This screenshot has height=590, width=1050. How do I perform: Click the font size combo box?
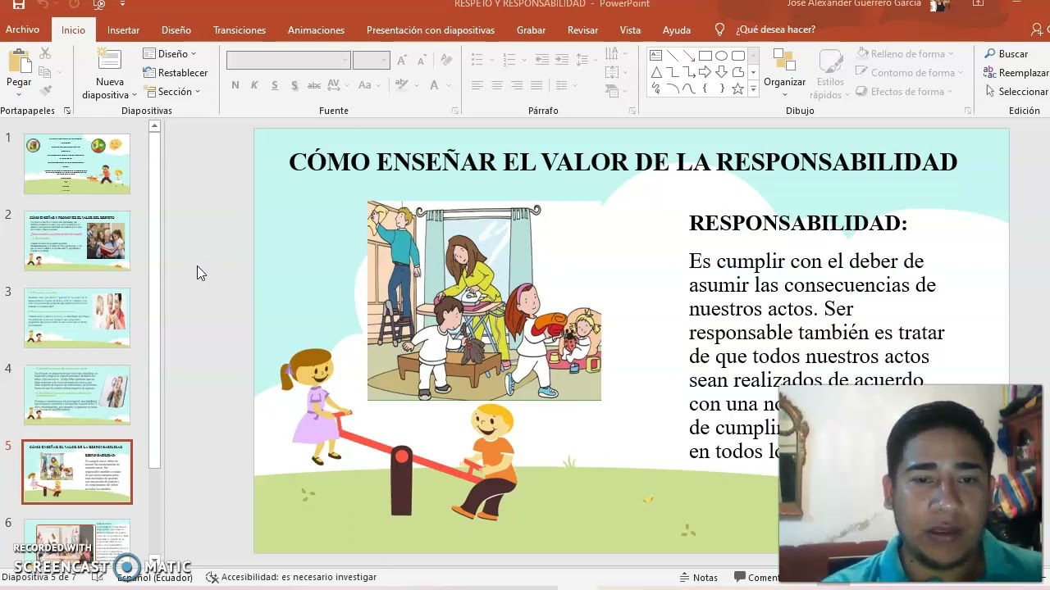(x=371, y=61)
